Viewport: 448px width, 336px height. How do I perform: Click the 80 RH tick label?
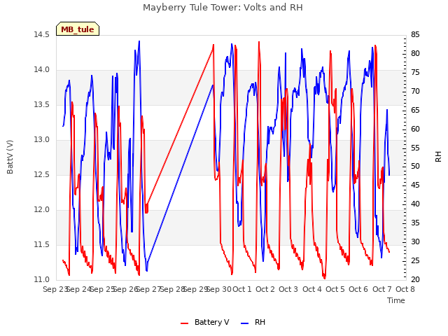click(x=415, y=54)
